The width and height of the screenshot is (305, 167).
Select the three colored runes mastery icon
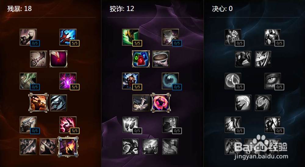click(141, 59)
